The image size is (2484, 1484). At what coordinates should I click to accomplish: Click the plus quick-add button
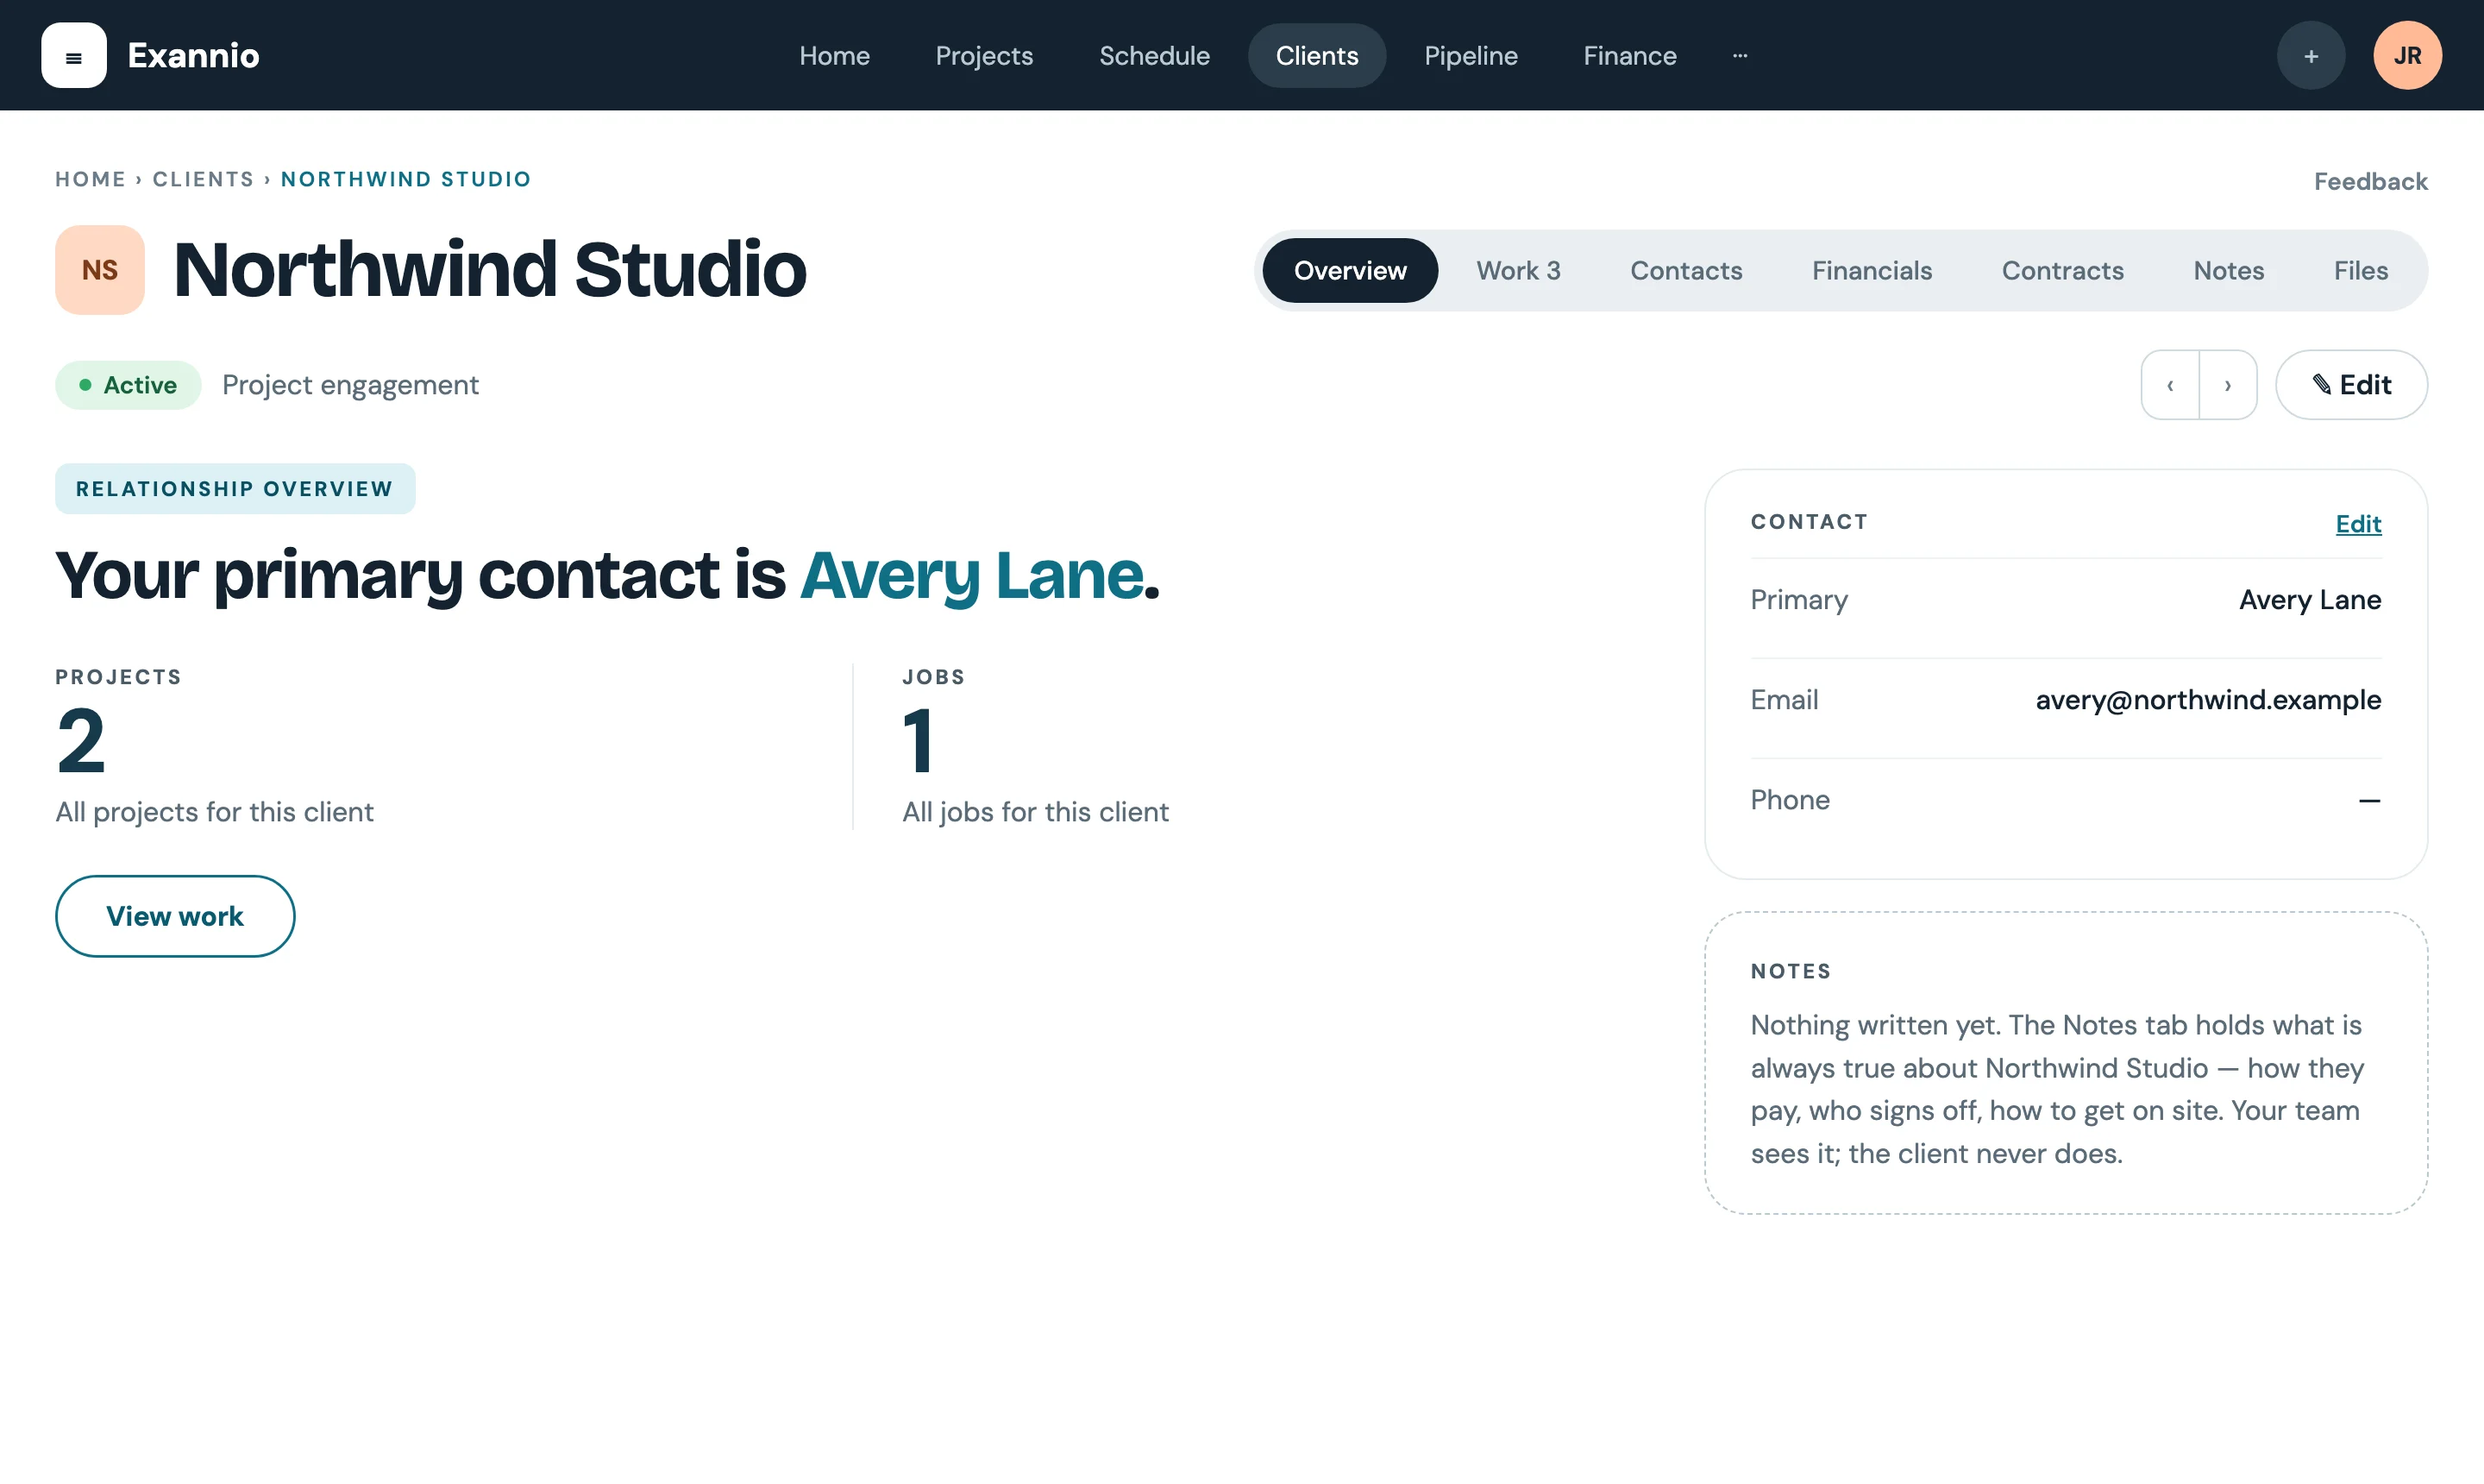pos(2310,55)
